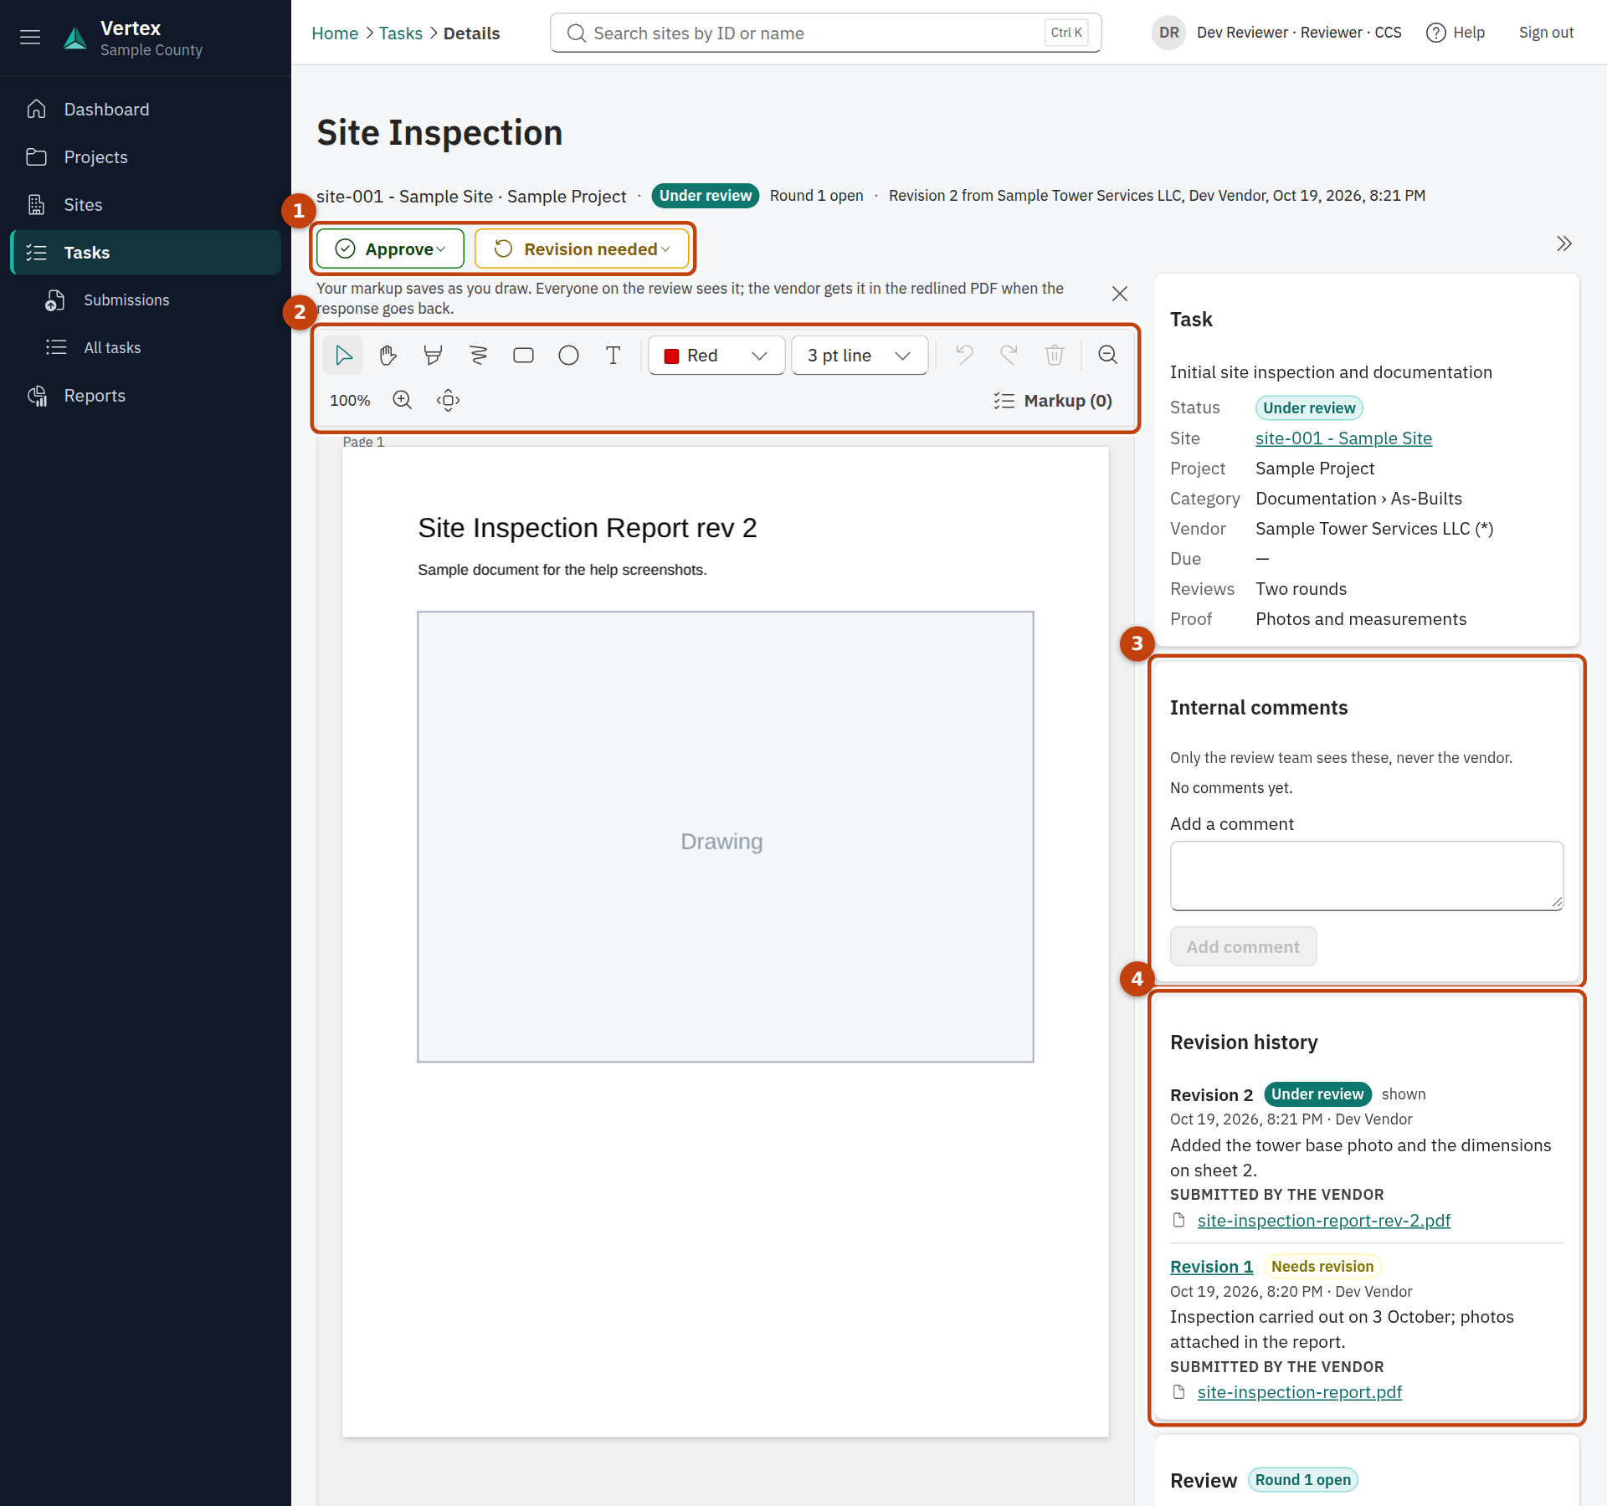The width and height of the screenshot is (1607, 1506).
Task: Open the 3 pt line thickness dropdown
Action: pos(860,356)
